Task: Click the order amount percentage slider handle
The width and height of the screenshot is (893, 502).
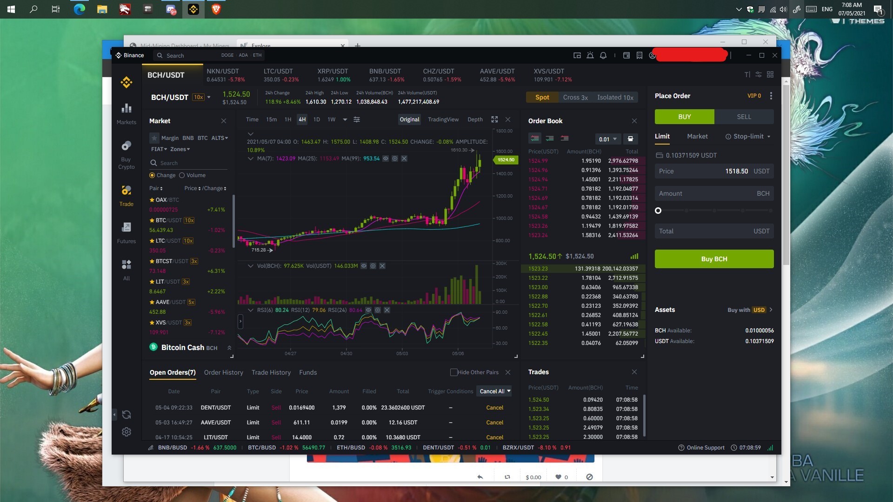Action: click(x=658, y=211)
